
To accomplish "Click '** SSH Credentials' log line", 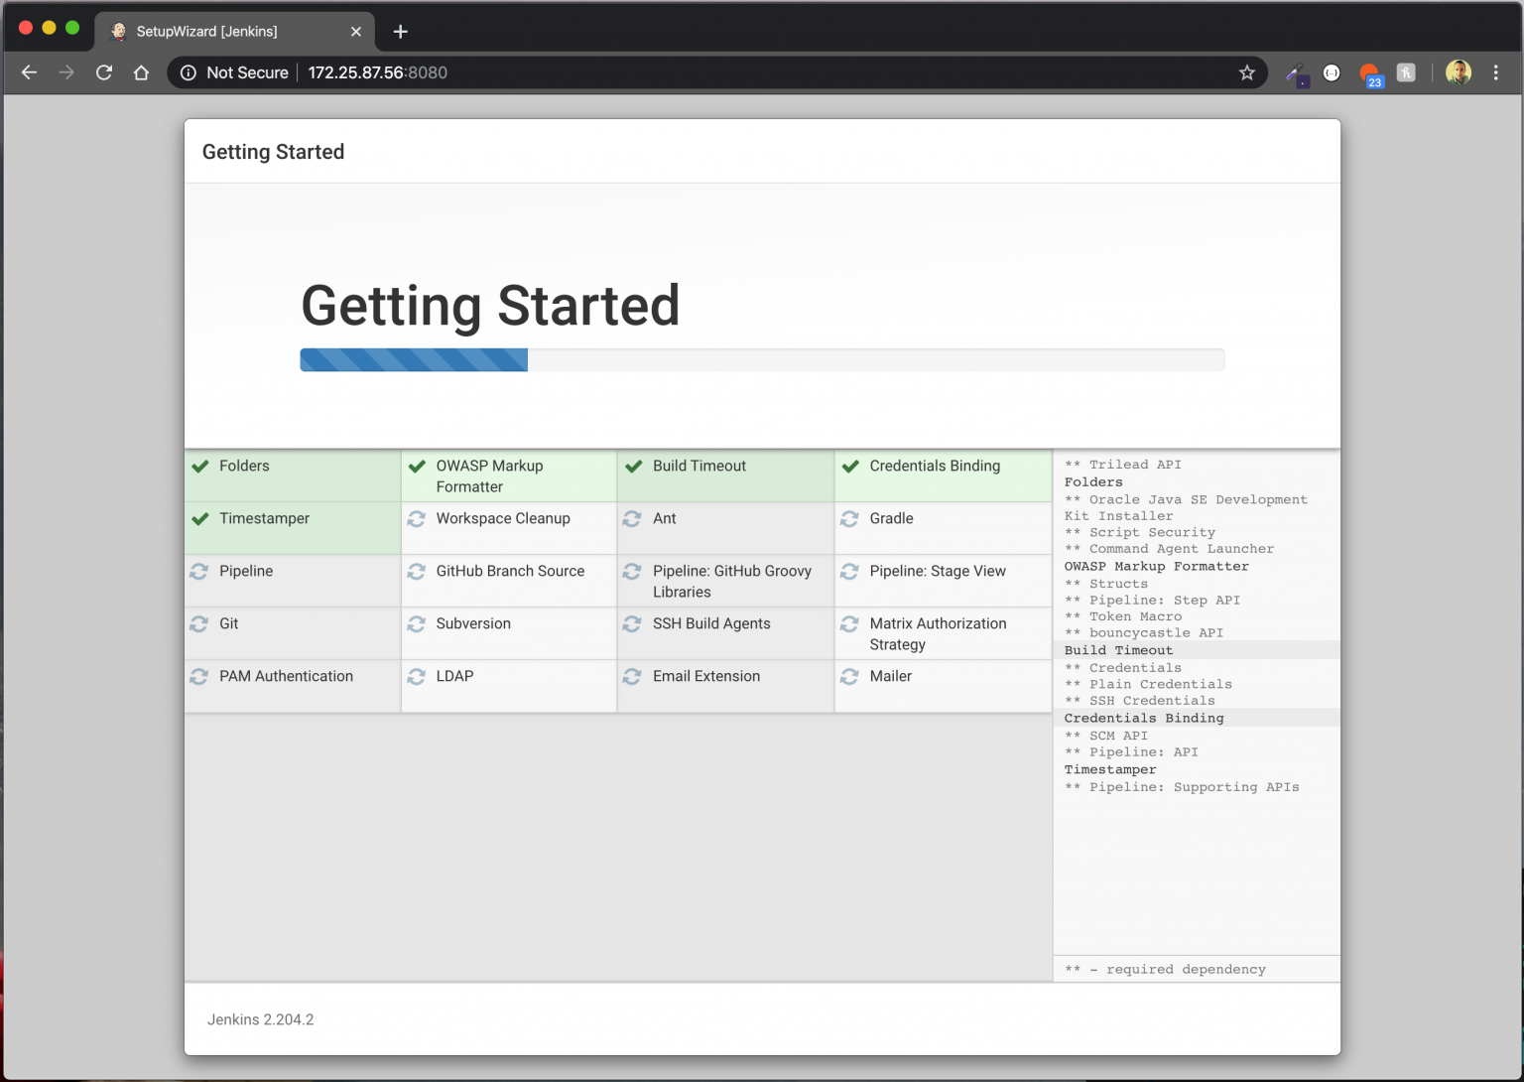I will (x=1140, y=701).
